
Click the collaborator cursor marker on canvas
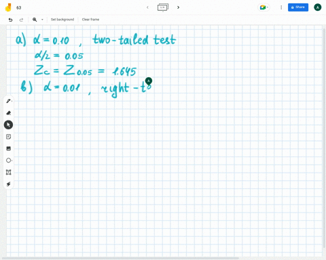(x=149, y=81)
